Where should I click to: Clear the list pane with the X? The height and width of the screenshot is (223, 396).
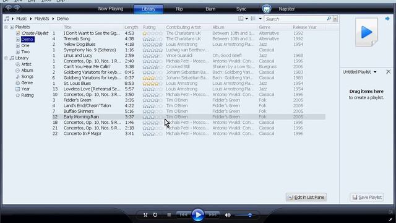coord(389,72)
